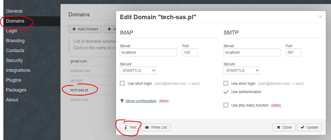Close the Edit Domain dialog with X

click(320, 17)
